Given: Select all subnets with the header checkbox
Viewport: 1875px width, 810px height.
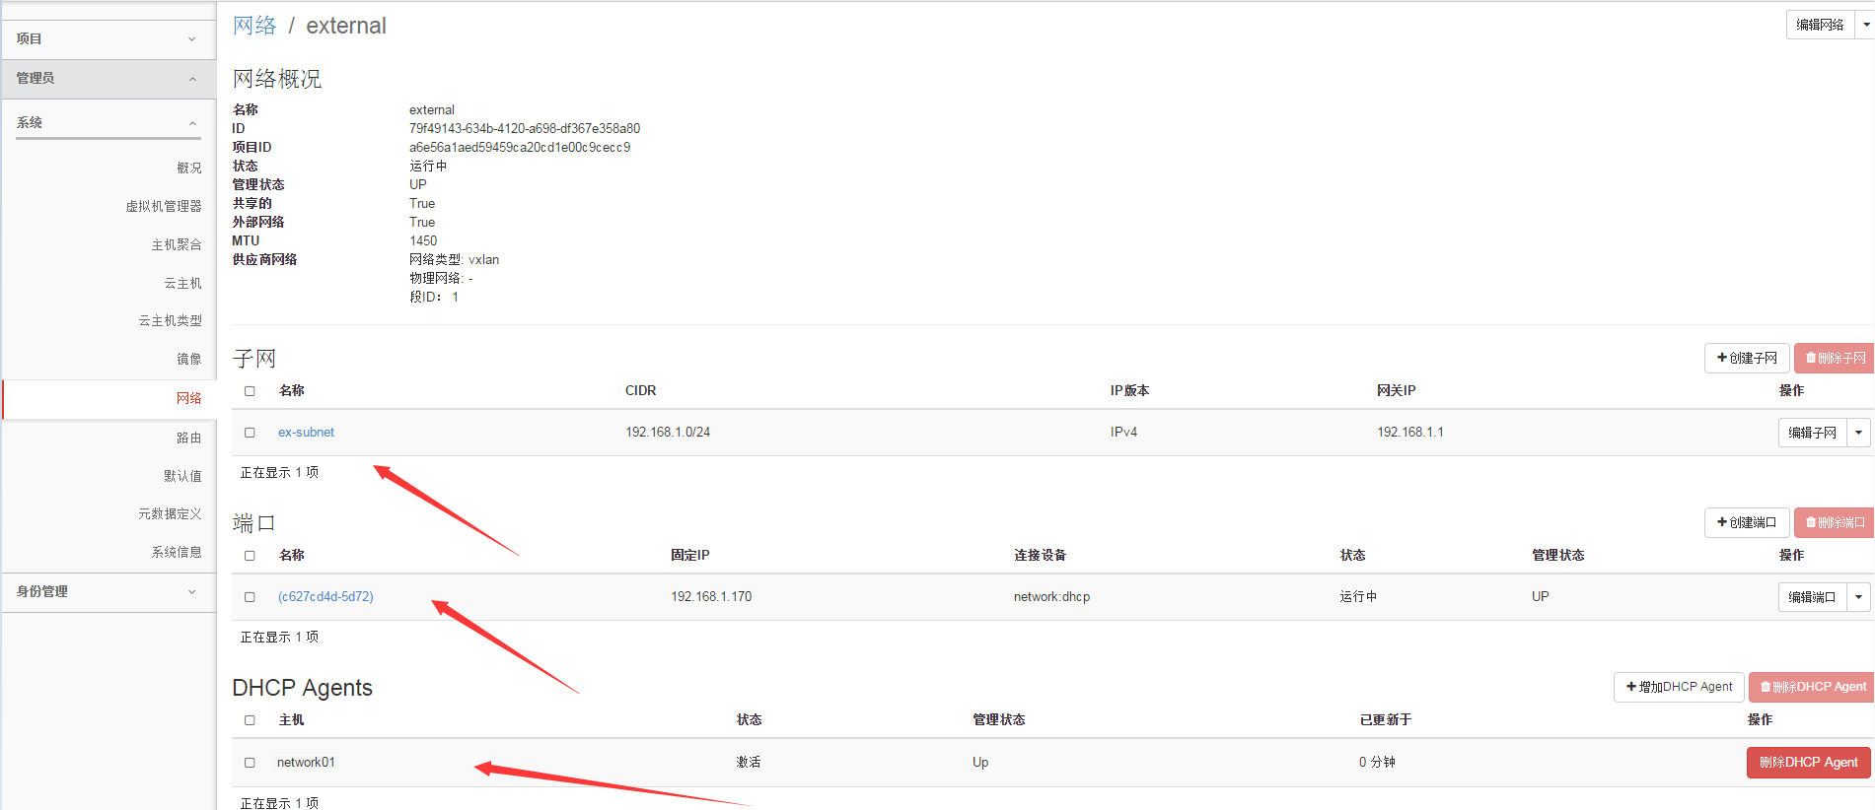Looking at the screenshot, I should tap(250, 391).
